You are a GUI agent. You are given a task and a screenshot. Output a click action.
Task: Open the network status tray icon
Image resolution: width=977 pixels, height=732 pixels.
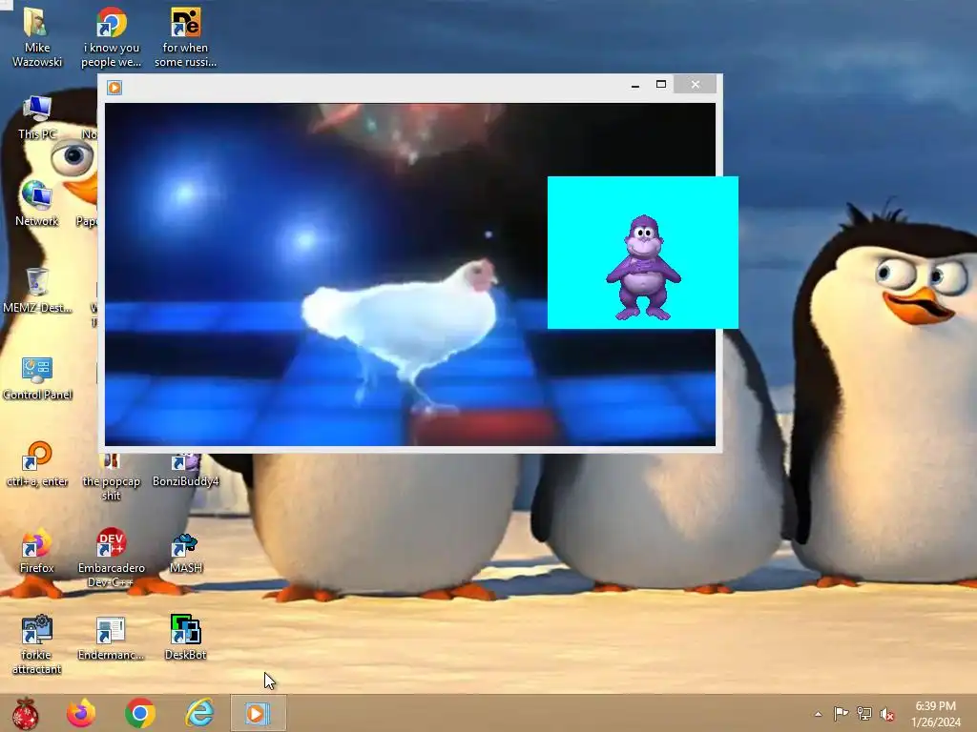pyautogui.click(x=864, y=714)
